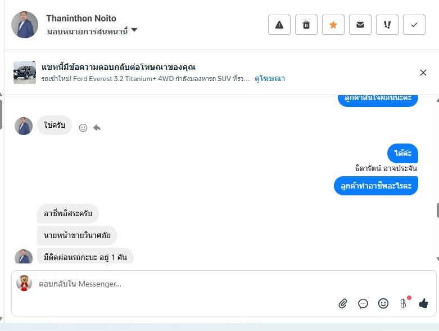Mark conversation as unread with envelope icon
This screenshot has width=439, height=331.
(x=360, y=25)
